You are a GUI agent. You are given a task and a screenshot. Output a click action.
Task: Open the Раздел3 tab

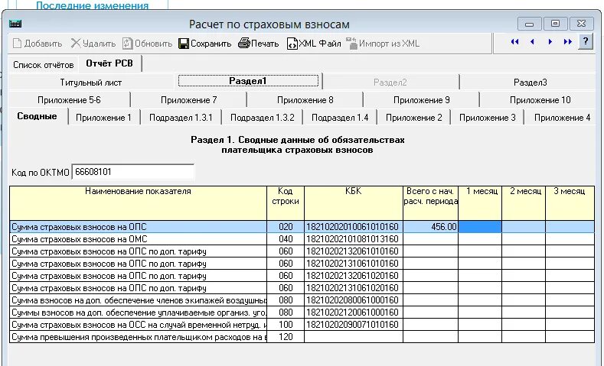[530, 83]
